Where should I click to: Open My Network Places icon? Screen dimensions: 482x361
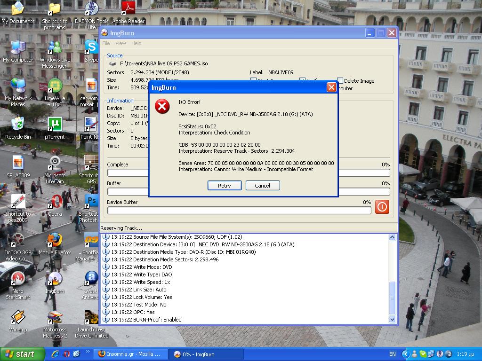click(x=18, y=93)
